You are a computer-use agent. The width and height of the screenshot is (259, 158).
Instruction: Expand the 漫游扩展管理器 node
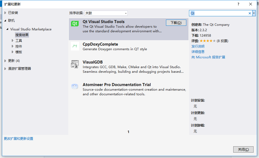(5, 69)
